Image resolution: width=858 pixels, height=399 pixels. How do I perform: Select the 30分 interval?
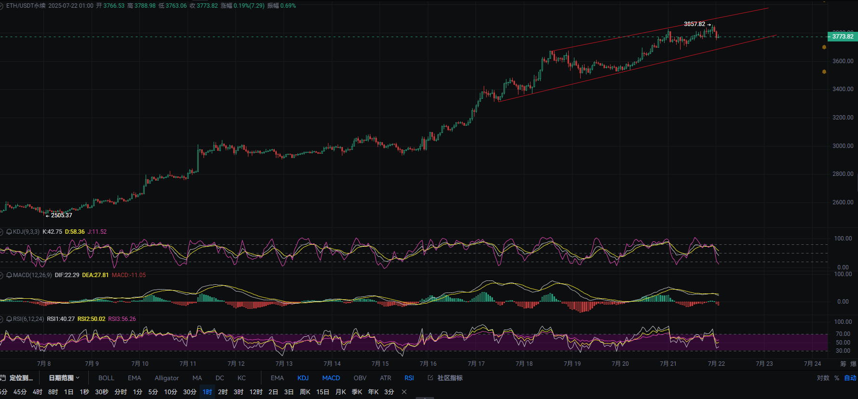(190, 392)
